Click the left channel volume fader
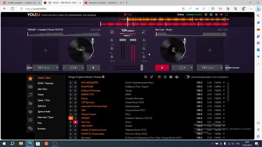This screenshot has height=147, width=262. (x=123, y=40)
